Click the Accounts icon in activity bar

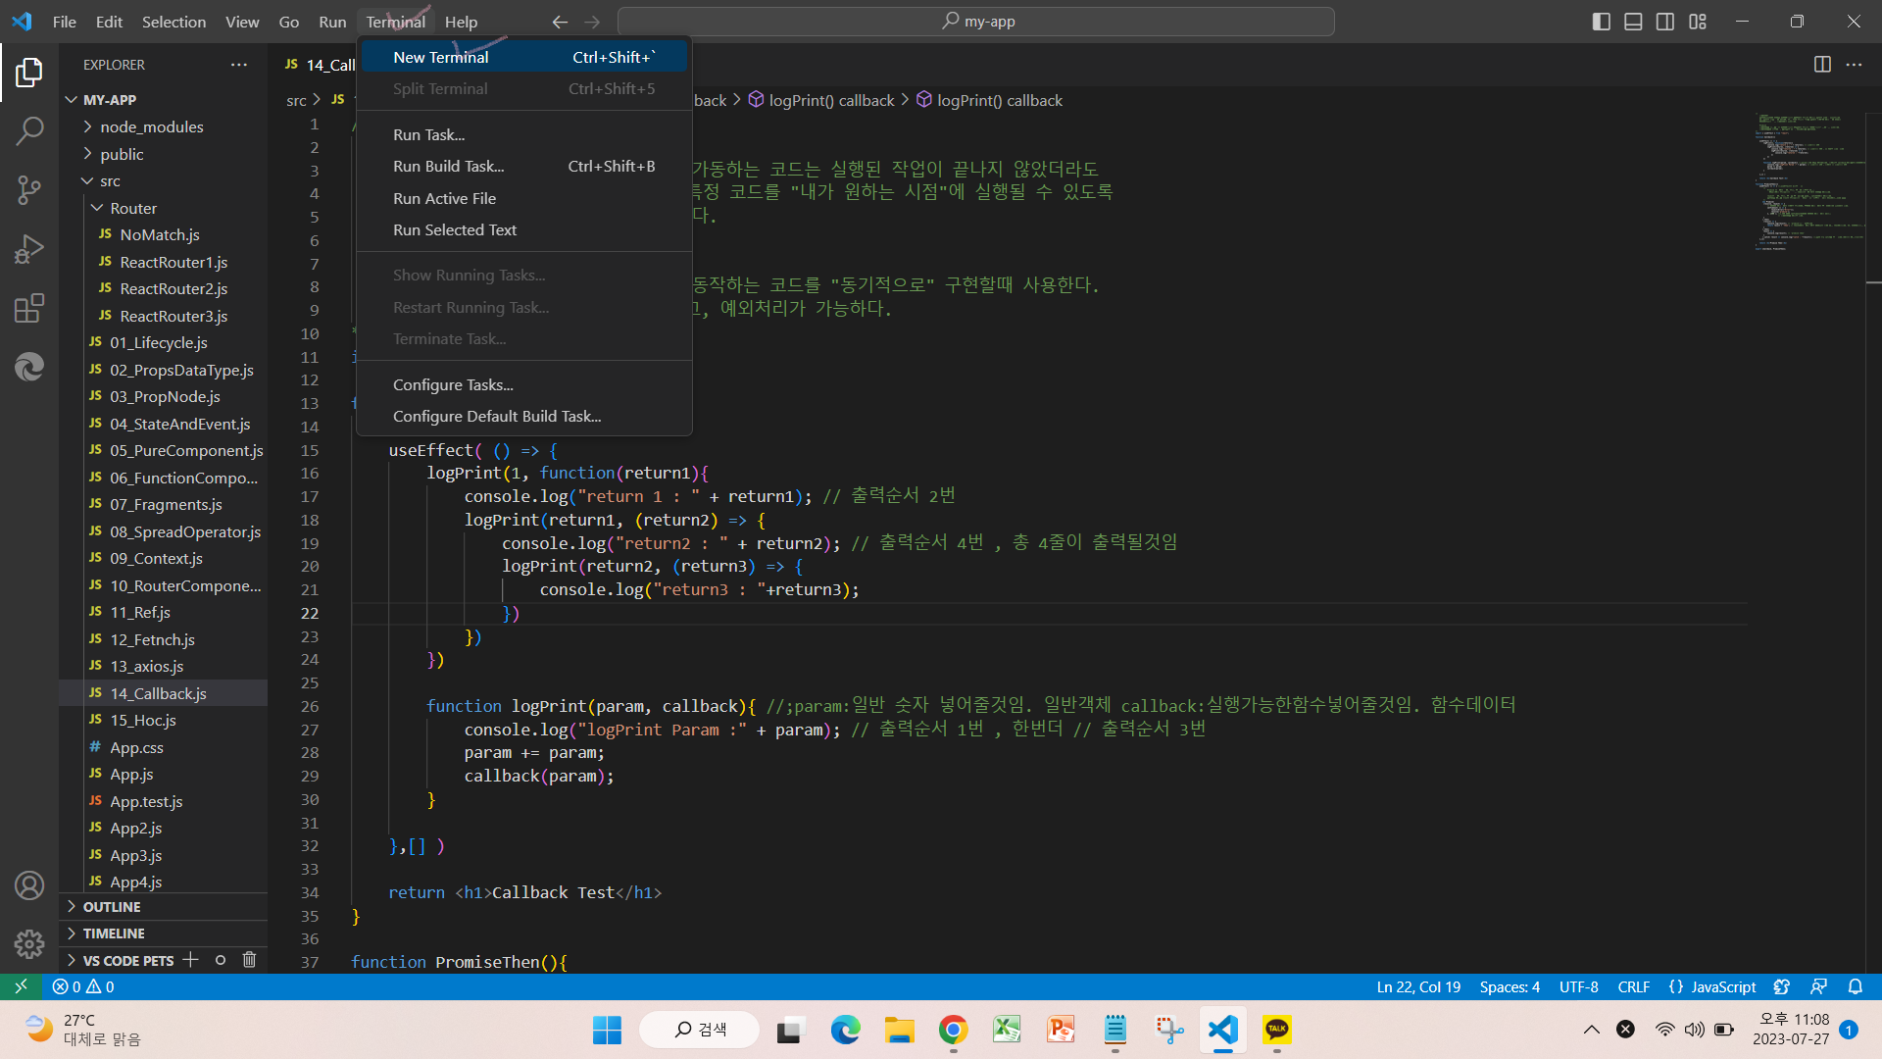click(29, 885)
